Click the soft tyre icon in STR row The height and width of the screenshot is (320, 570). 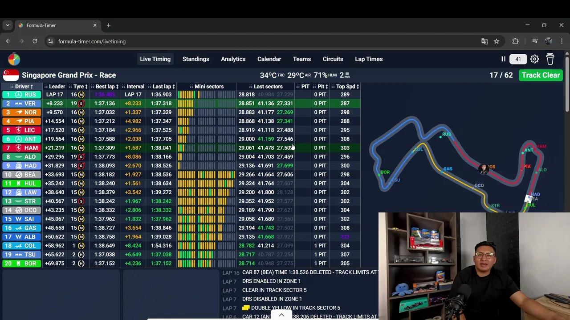pyautogui.click(x=81, y=201)
